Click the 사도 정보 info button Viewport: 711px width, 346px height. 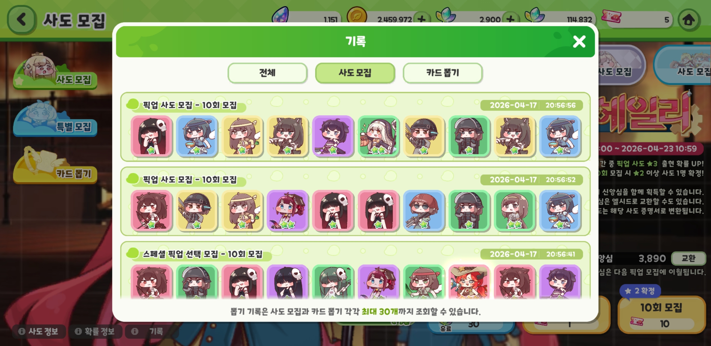point(39,331)
